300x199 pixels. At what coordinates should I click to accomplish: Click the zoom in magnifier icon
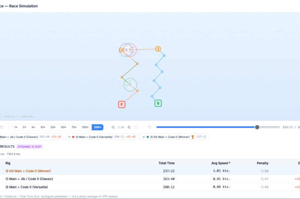129,127
